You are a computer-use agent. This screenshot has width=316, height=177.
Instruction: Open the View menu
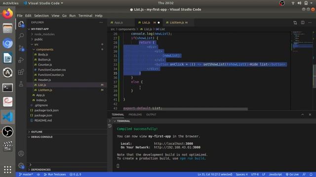tap(55, 16)
